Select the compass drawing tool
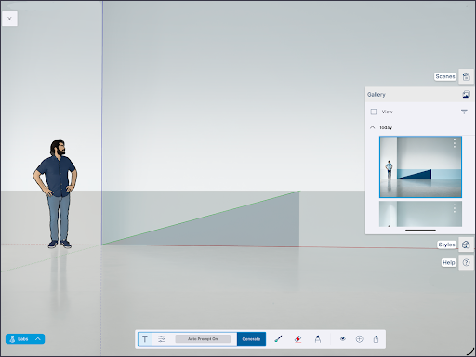 (318, 339)
